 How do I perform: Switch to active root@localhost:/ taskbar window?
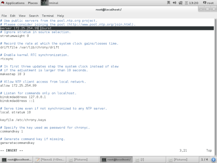pyautogui.click(x=116, y=160)
